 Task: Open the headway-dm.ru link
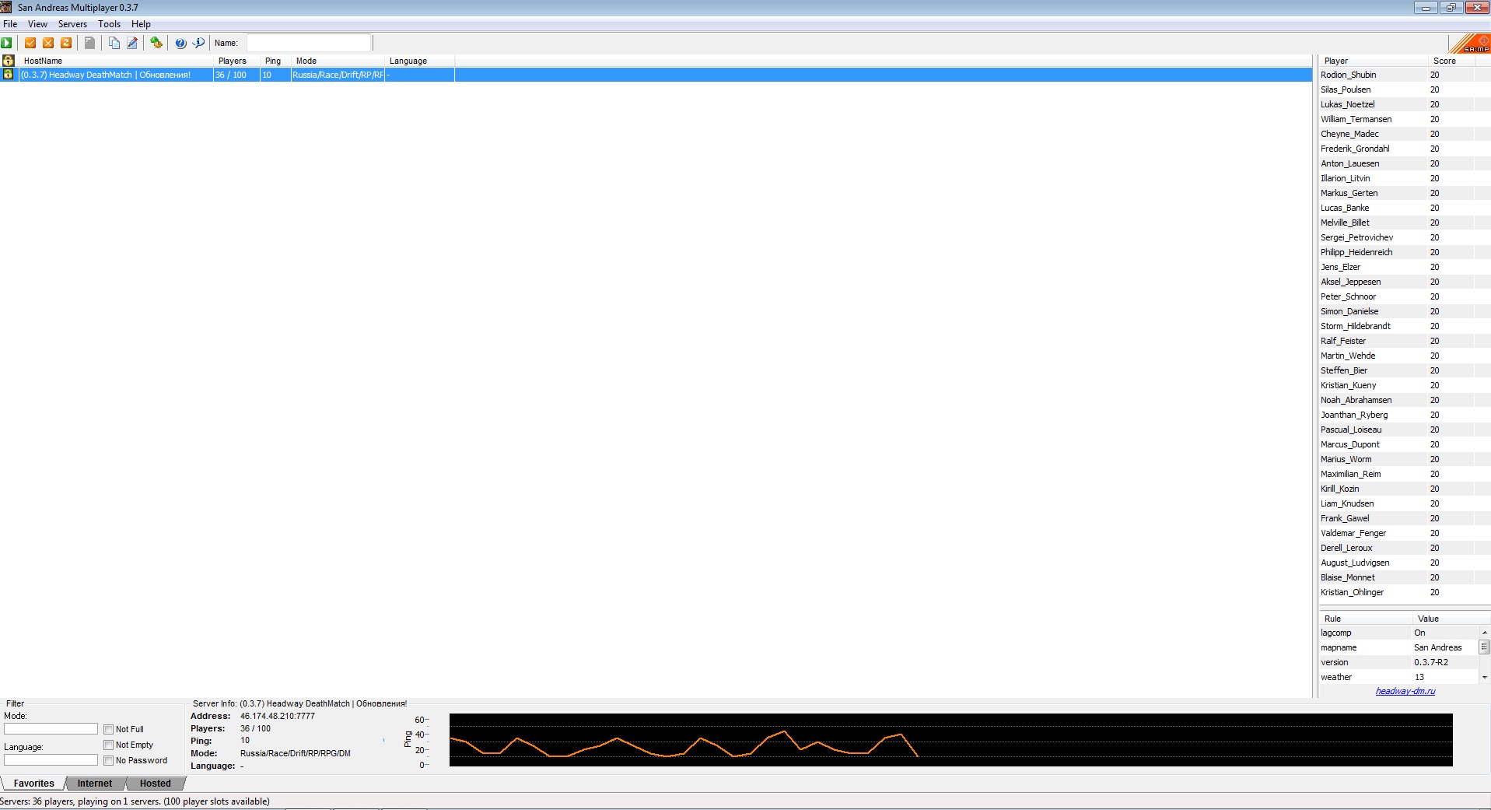[1405, 691]
